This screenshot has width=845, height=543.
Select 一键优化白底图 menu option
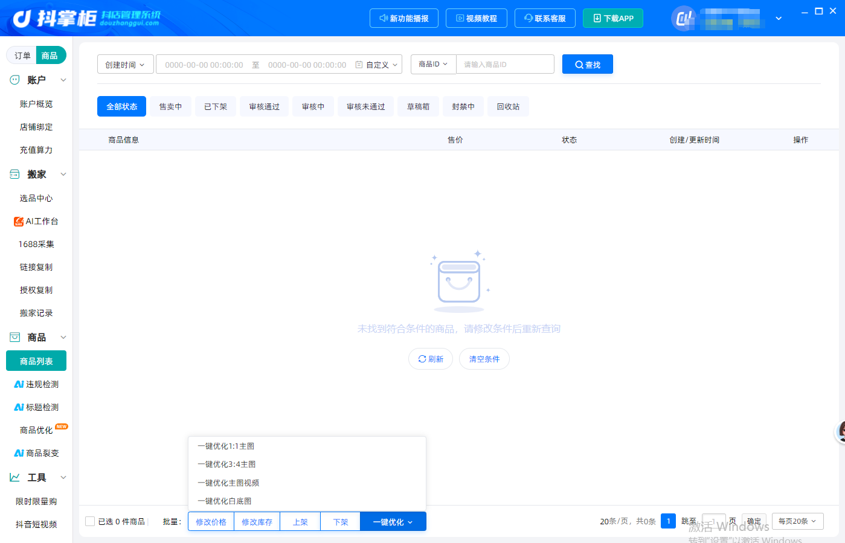[307, 501]
